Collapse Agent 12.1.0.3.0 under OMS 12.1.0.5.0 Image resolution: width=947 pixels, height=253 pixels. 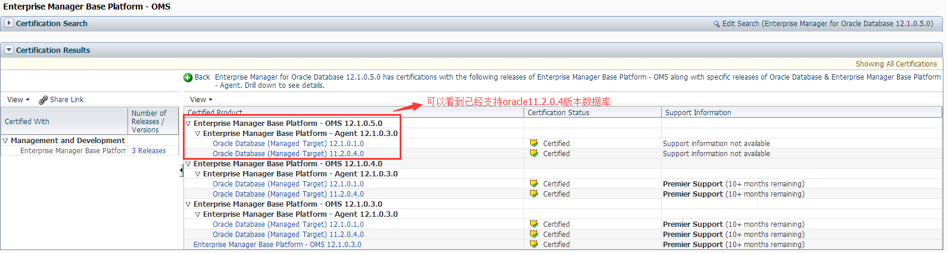[198, 134]
